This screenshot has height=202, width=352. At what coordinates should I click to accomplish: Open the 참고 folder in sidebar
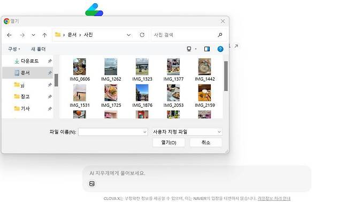click(22, 97)
